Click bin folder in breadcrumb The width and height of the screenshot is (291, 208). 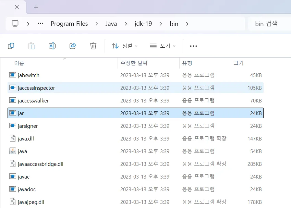[x=174, y=24]
